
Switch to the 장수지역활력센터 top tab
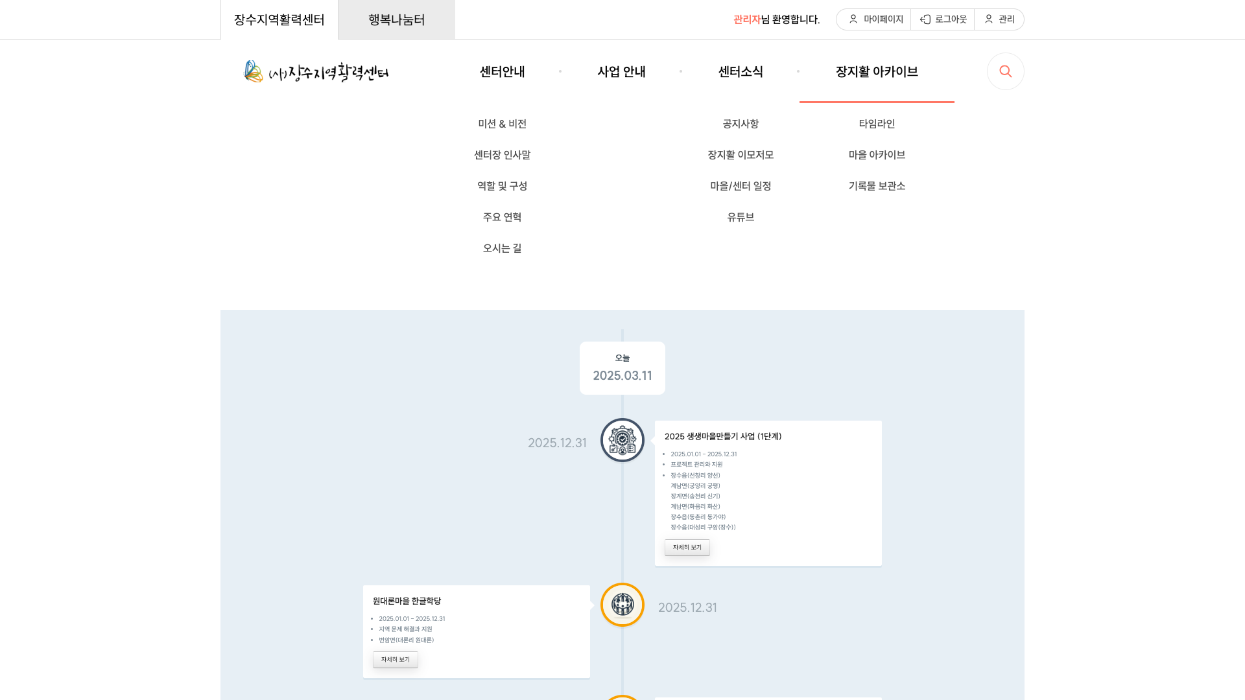(279, 19)
